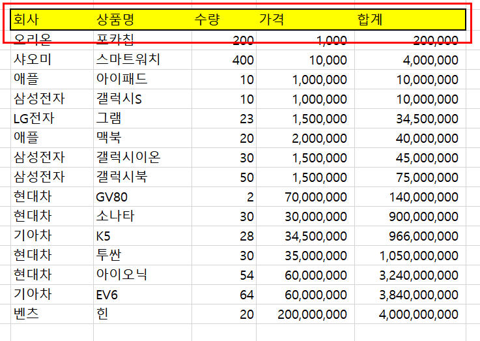The height and width of the screenshot is (341, 480).
Task: Click the 1,000,000 price for 갤럭시S
Action: pos(305,98)
